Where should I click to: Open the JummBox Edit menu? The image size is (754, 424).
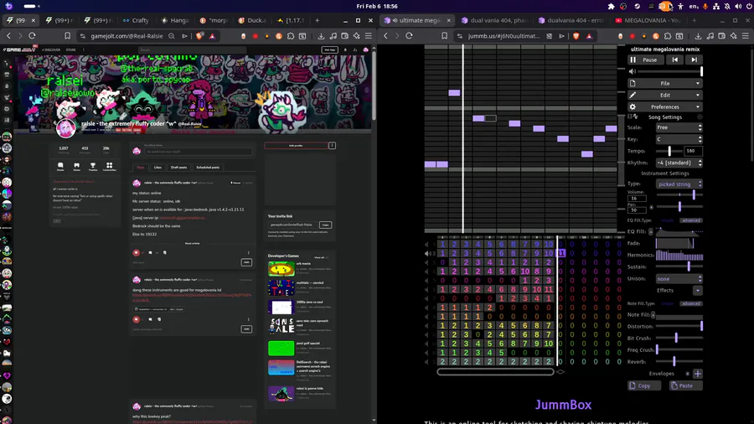coord(665,96)
